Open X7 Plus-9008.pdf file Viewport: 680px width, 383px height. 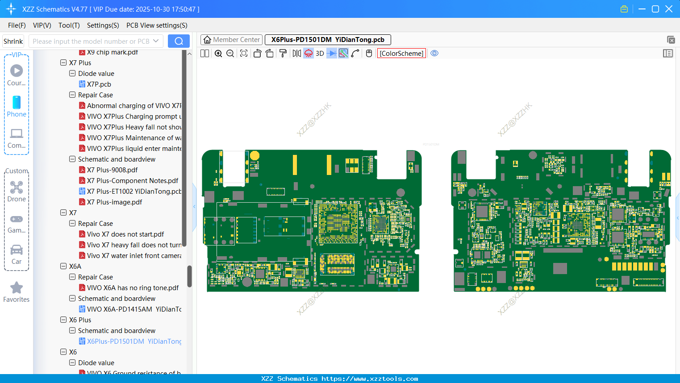112,170
